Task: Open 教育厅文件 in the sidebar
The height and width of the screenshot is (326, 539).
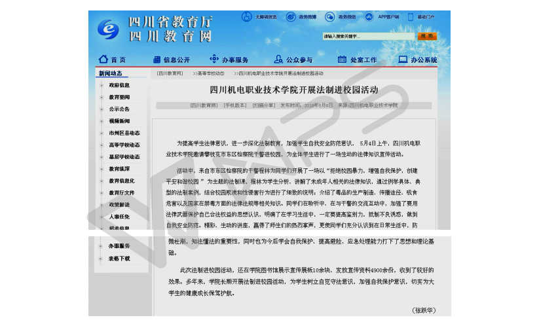Action: point(122,192)
